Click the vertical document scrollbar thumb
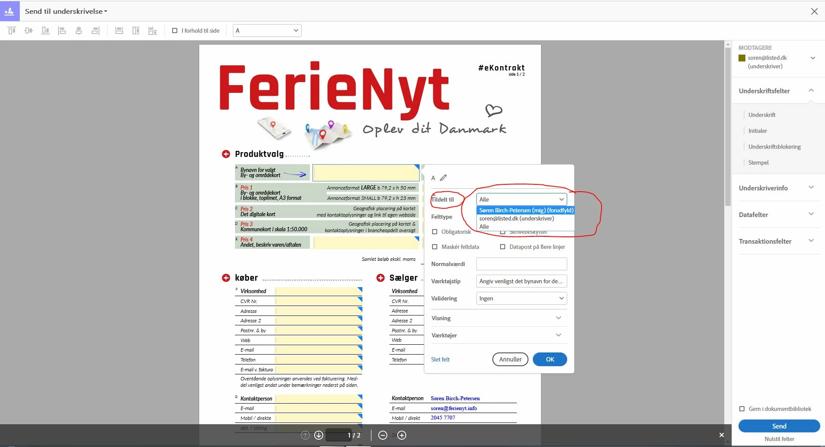825x447 pixels. pos(728,128)
